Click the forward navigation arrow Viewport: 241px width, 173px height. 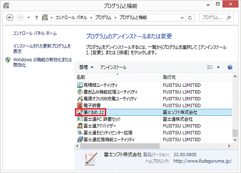20,17
